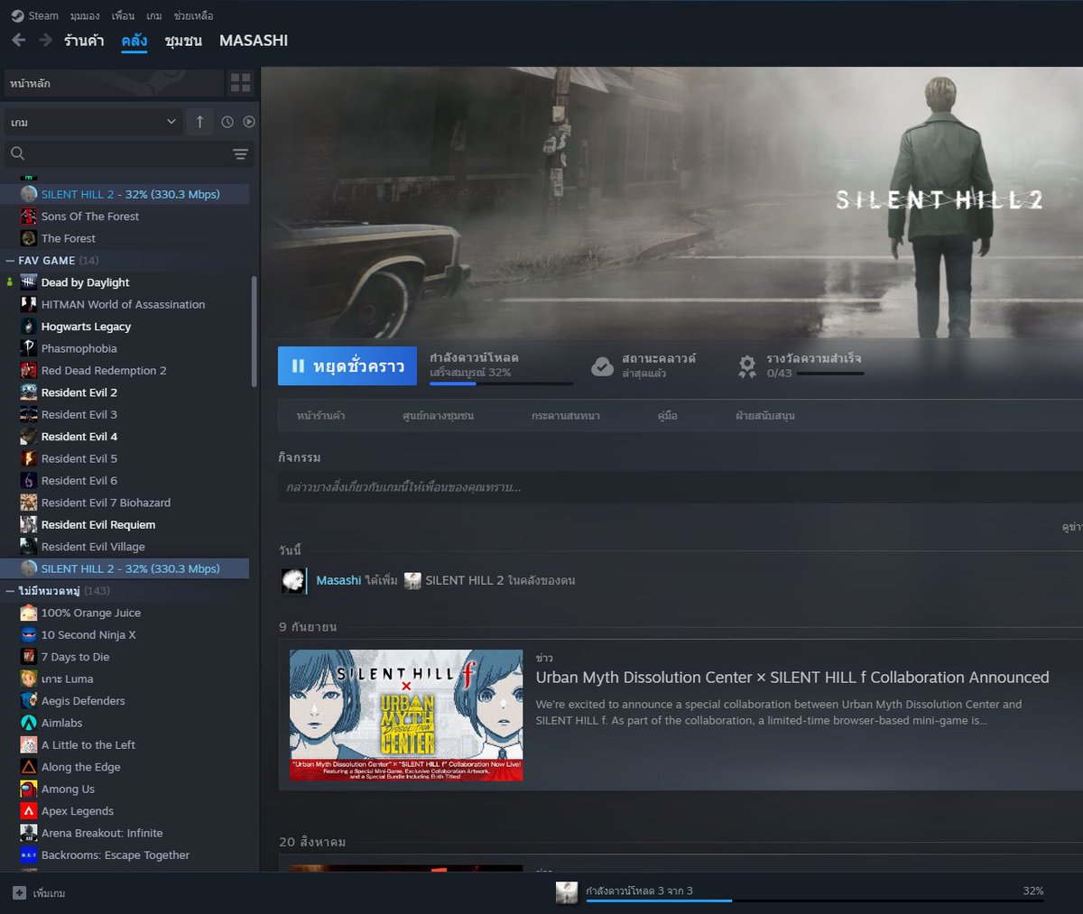
Task: Click the 10 Second Ninja X icon
Action: tap(29, 635)
